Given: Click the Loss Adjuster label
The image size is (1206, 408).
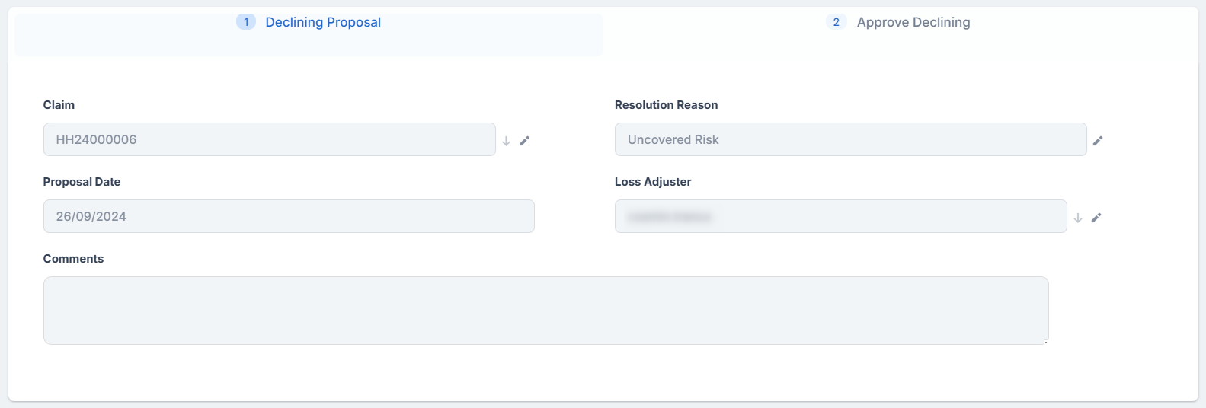Looking at the screenshot, I should pos(653,182).
